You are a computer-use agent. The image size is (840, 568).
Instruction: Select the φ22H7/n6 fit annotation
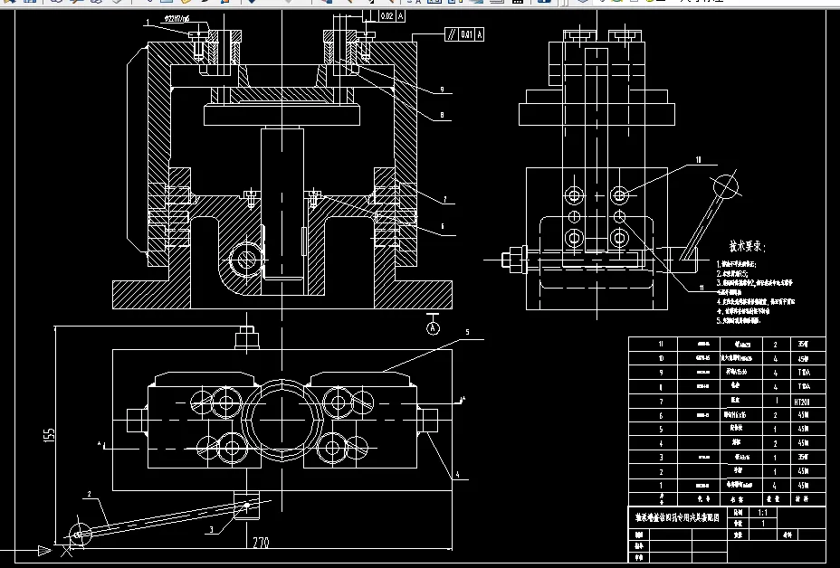pyautogui.click(x=177, y=19)
